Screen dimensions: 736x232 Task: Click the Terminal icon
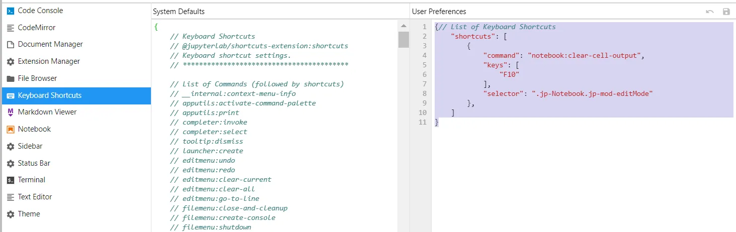click(10, 180)
